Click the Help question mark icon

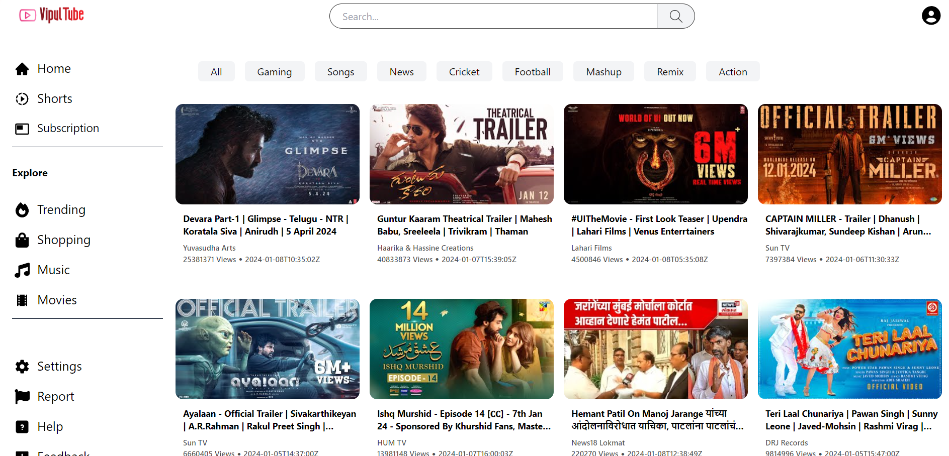point(22,427)
